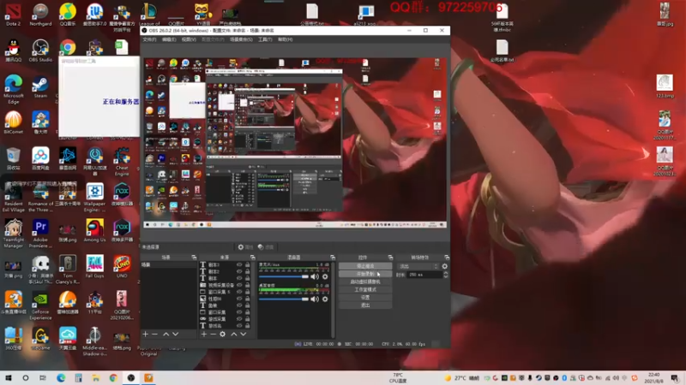
Task: Remove the selected scene with the minus icon
Action: [154, 334]
